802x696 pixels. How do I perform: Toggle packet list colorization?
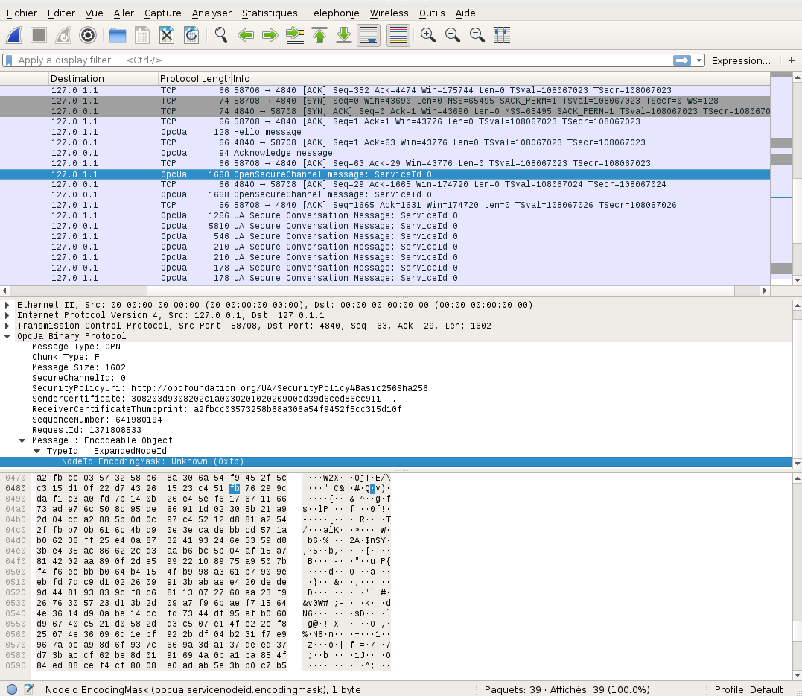pos(397,35)
